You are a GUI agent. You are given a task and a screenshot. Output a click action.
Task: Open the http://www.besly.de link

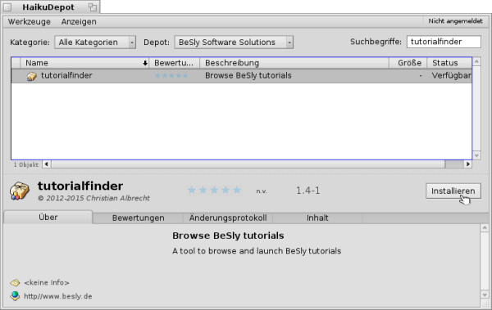tap(58, 296)
